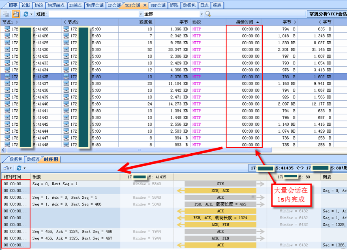Click the 协议 column header
The width and height of the screenshot is (347, 250).
[x=197, y=22]
